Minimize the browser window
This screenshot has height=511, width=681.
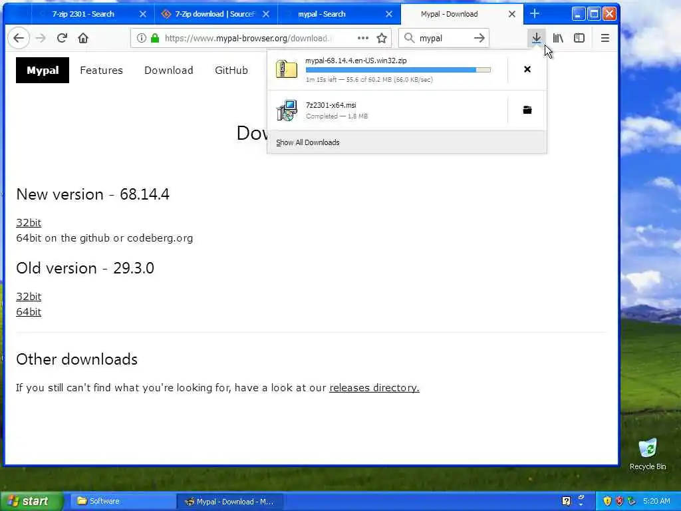[578, 14]
